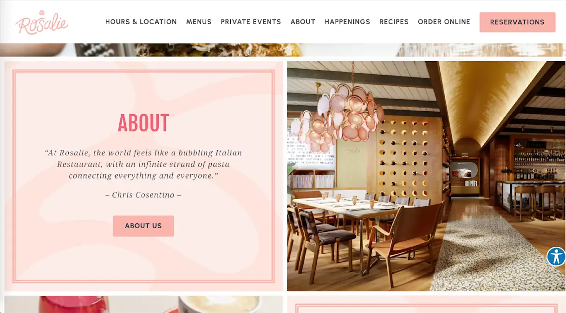
Task: Click Order Online link
Action: point(444,22)
